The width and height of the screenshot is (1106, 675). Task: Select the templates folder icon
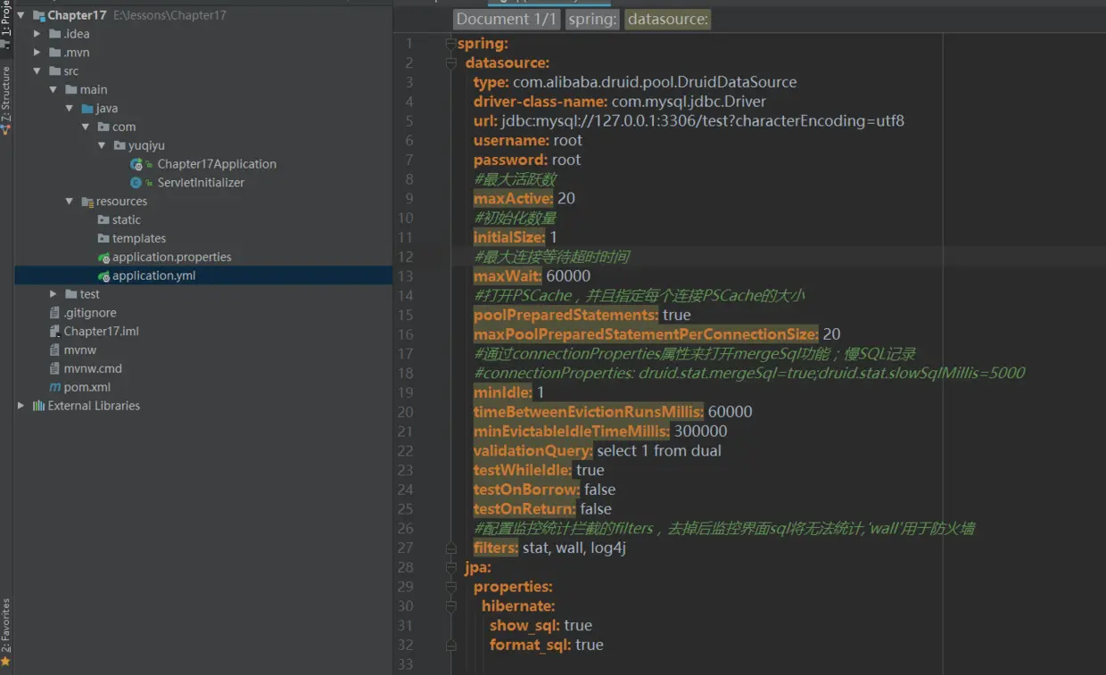[103, 238]
